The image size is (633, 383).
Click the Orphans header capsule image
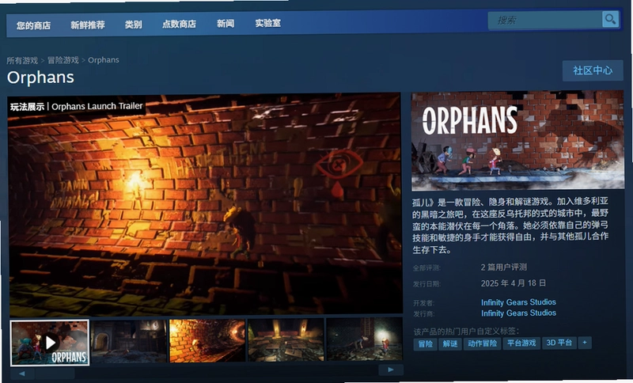tap(517, 140)
